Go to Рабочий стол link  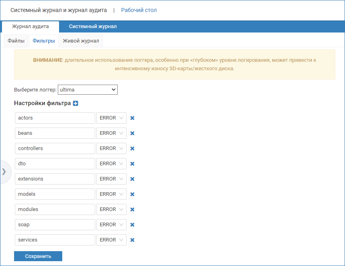click(139, 10)
